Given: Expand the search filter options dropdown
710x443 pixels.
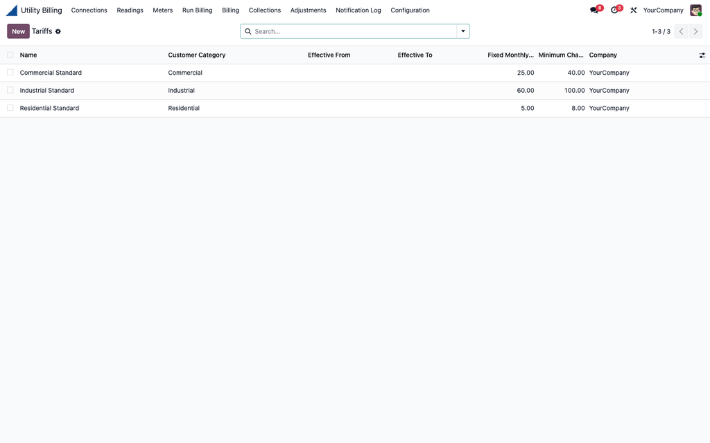Looking at the screenshot, I should click(x=462, y=31).
